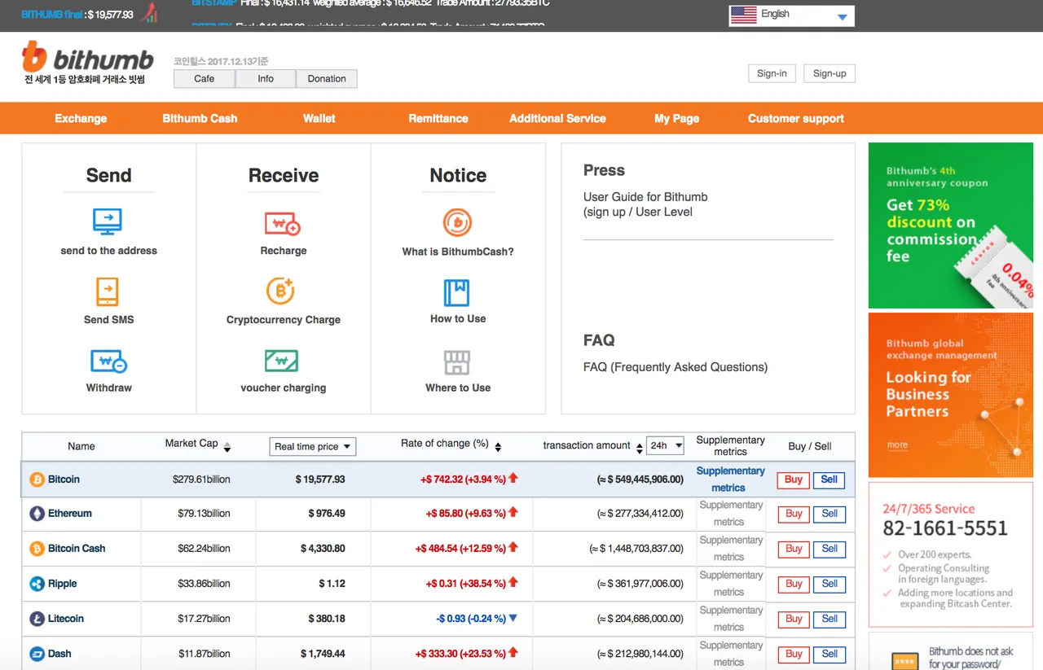Click the Dash coin icon
This screenshot has height=670, width=1043.
tap(37, 654)
